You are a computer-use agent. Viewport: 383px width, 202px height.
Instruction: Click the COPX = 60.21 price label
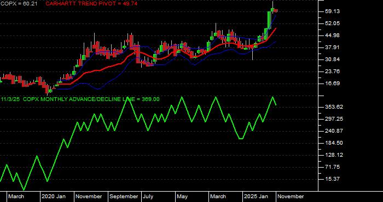click(19, 4)
